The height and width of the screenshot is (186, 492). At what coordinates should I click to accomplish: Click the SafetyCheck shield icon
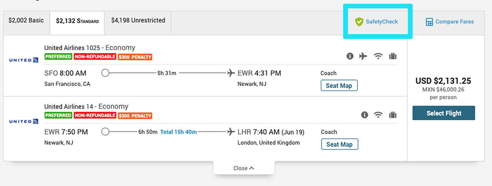tap(359, 22)
